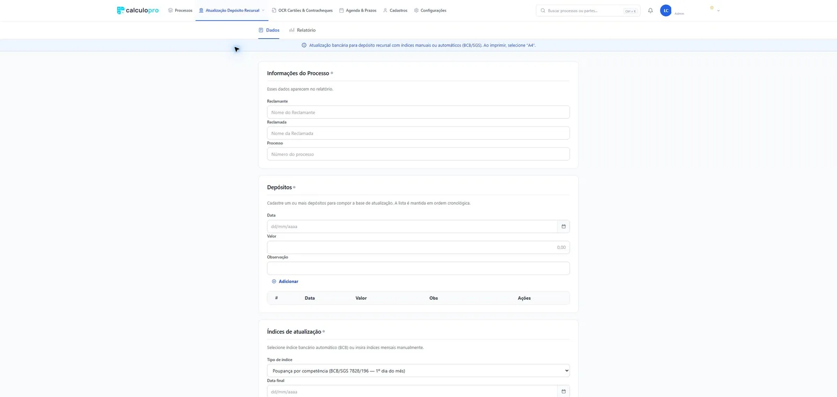Click the deposit Data date field
This screenshot has width=837, height=397.
[x=412, y=226]
